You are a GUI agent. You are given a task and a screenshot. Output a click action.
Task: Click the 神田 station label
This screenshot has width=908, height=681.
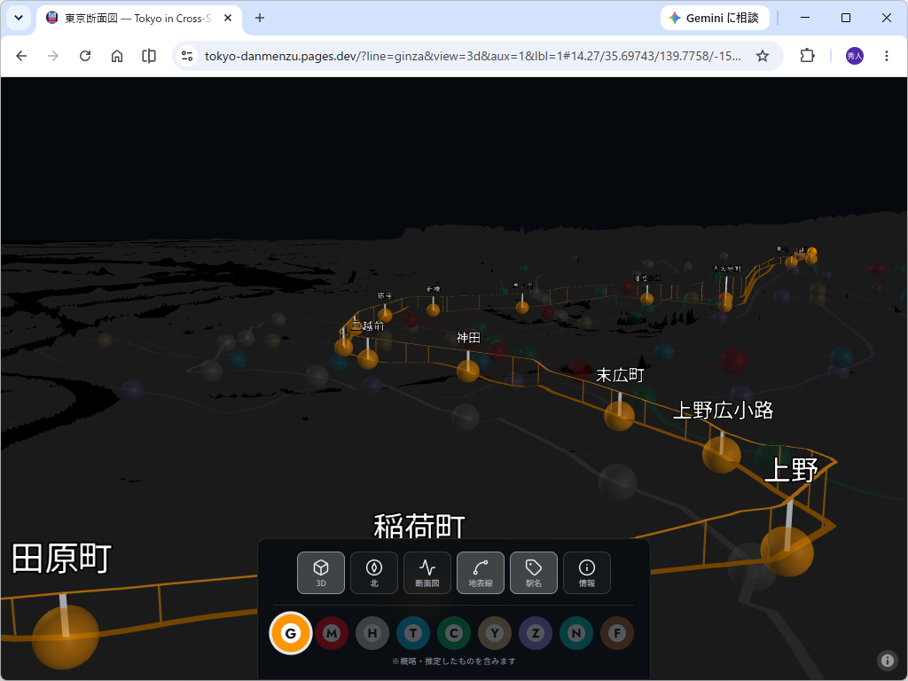coord(468,338)
